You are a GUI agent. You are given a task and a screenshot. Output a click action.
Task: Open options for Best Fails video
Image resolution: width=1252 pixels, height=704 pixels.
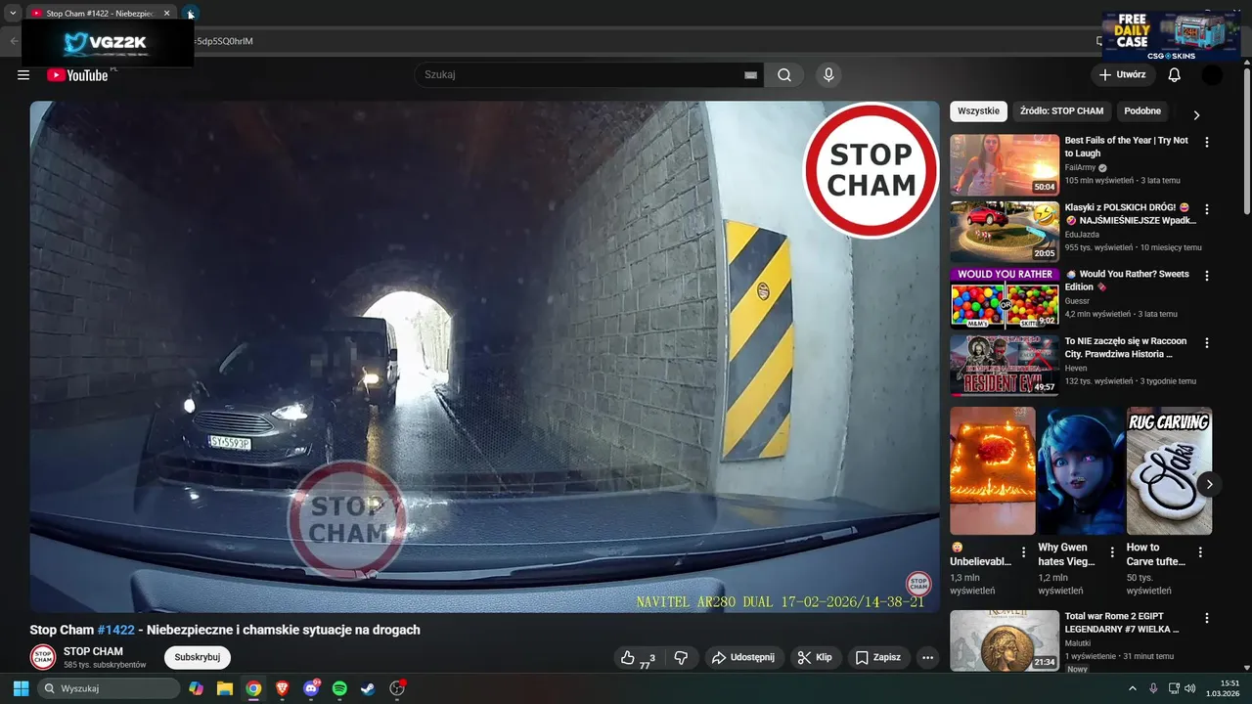(x=1206, y=142)
